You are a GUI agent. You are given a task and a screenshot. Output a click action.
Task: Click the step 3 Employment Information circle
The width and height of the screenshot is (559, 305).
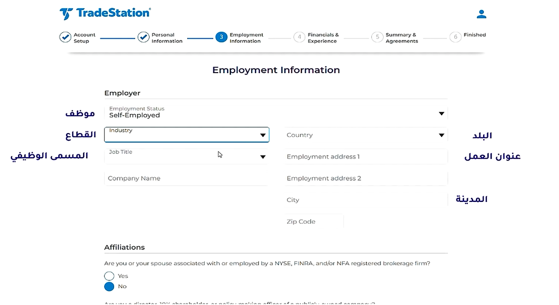click(x=222, y=37)
